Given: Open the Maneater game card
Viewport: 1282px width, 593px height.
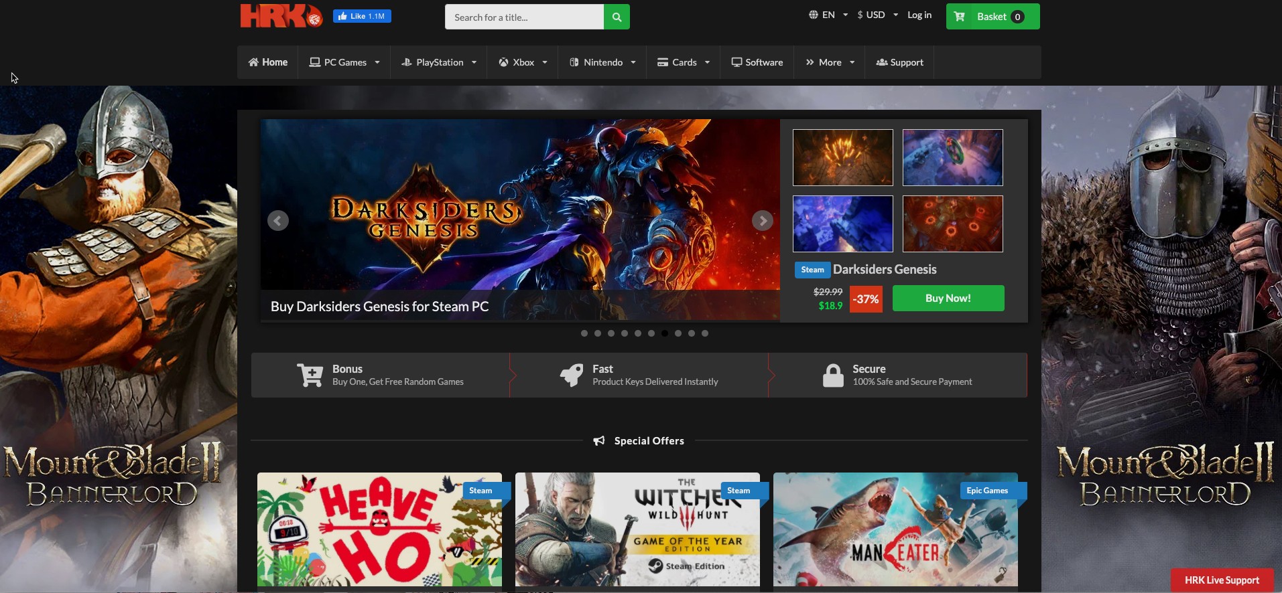Looking at the screenshot, I should [895, 529].
